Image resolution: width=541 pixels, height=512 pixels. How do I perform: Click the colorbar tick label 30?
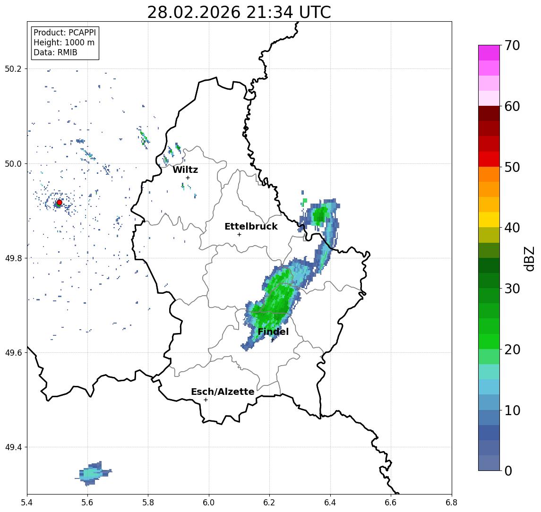coord(512,289)
